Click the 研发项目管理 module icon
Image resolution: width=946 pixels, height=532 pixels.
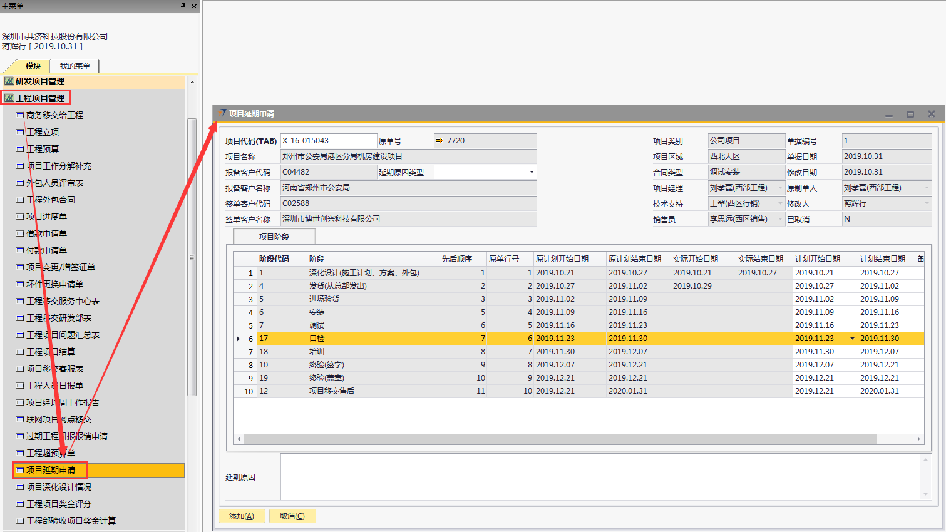click(x=9, y=81)
